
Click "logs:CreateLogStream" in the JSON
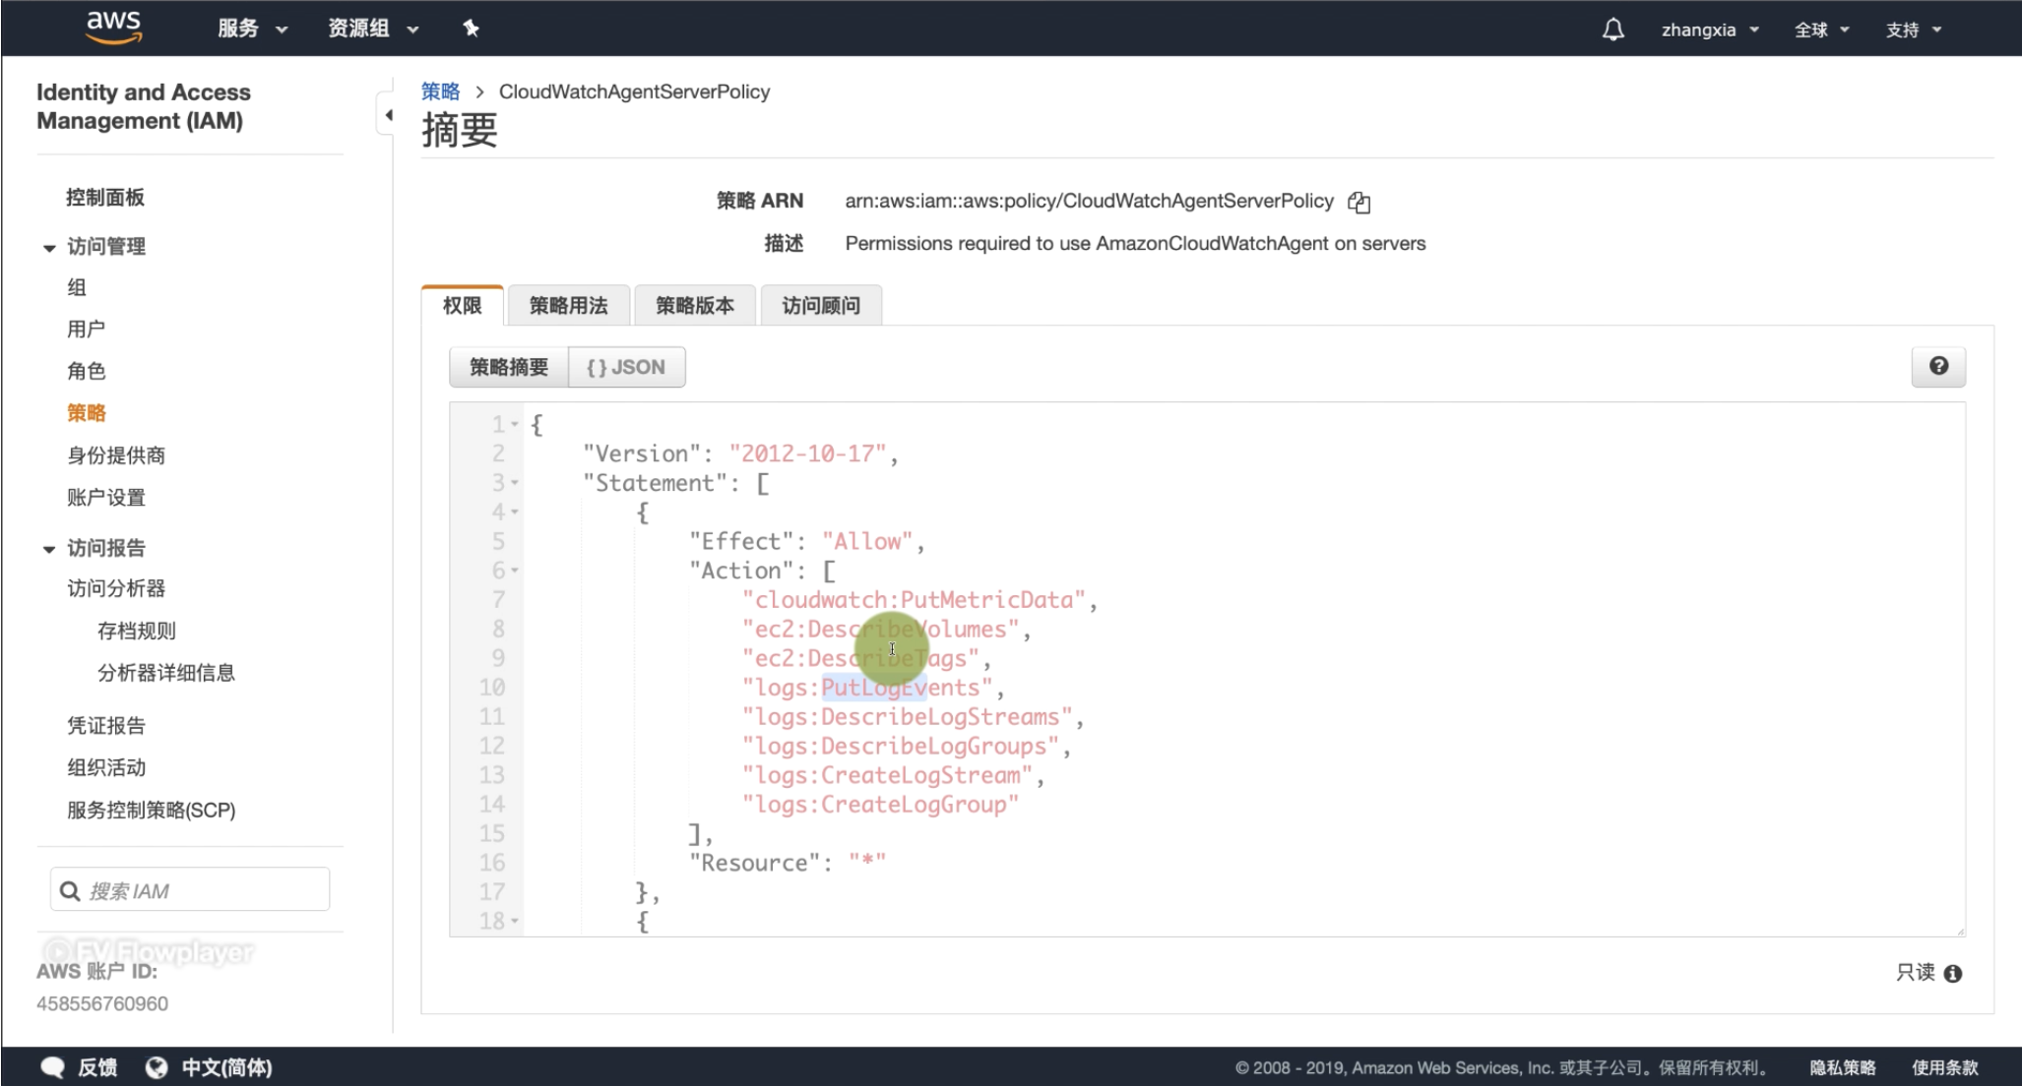[x=887, y=775]
